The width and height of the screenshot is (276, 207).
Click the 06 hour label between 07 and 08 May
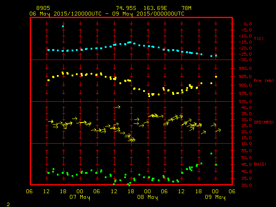[x=97, y=191]
